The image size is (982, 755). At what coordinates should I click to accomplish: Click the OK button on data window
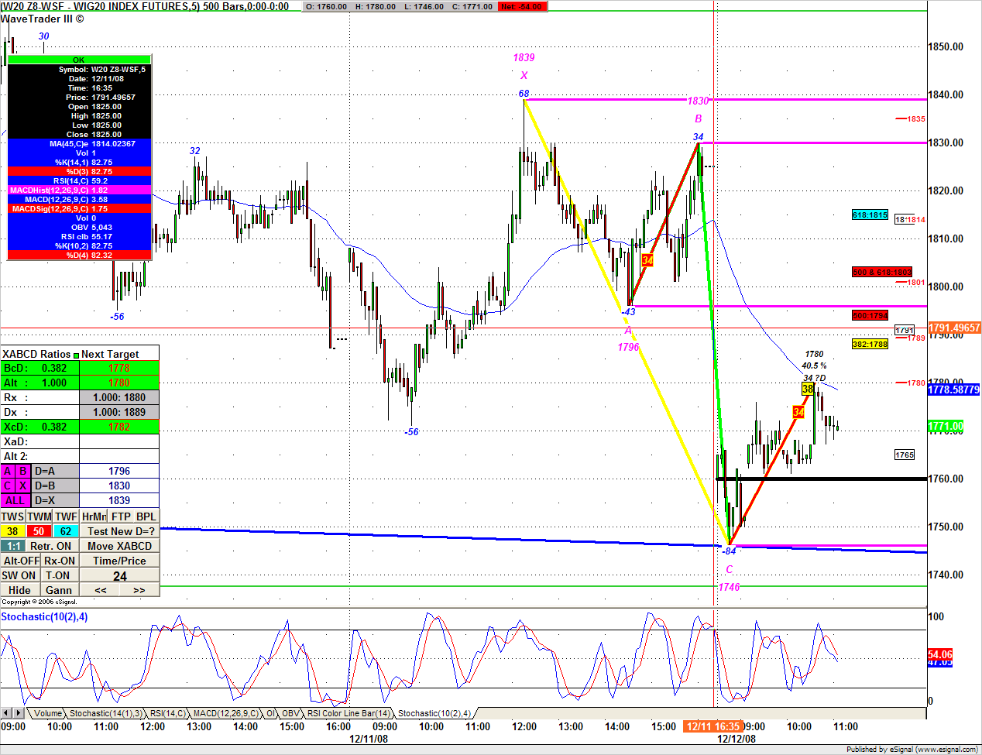coord(79,60)
